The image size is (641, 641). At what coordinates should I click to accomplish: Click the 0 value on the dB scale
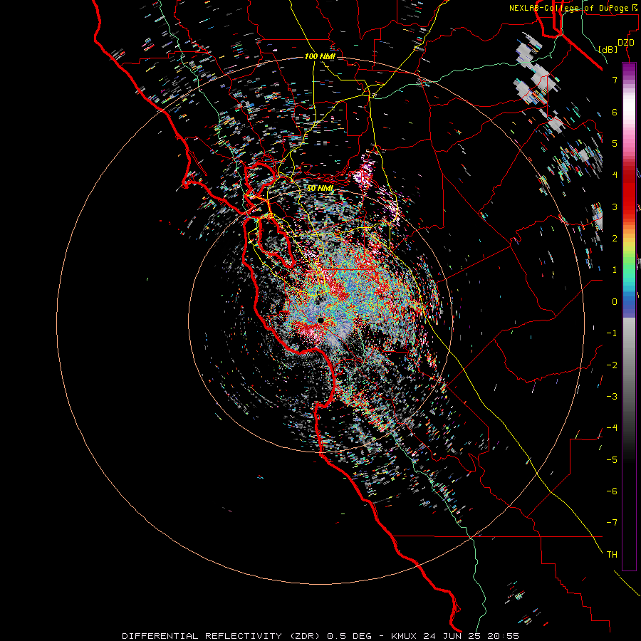click(615, 302)
